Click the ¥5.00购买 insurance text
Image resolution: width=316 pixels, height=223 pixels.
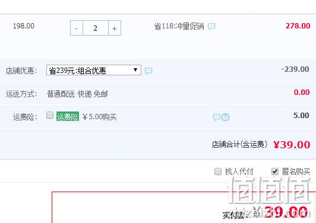[x=99, y=117]
